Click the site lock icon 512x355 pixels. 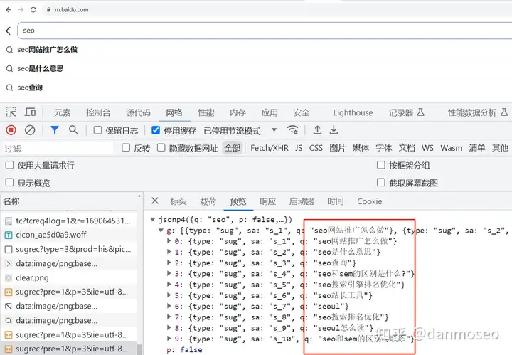pos(48,10)
